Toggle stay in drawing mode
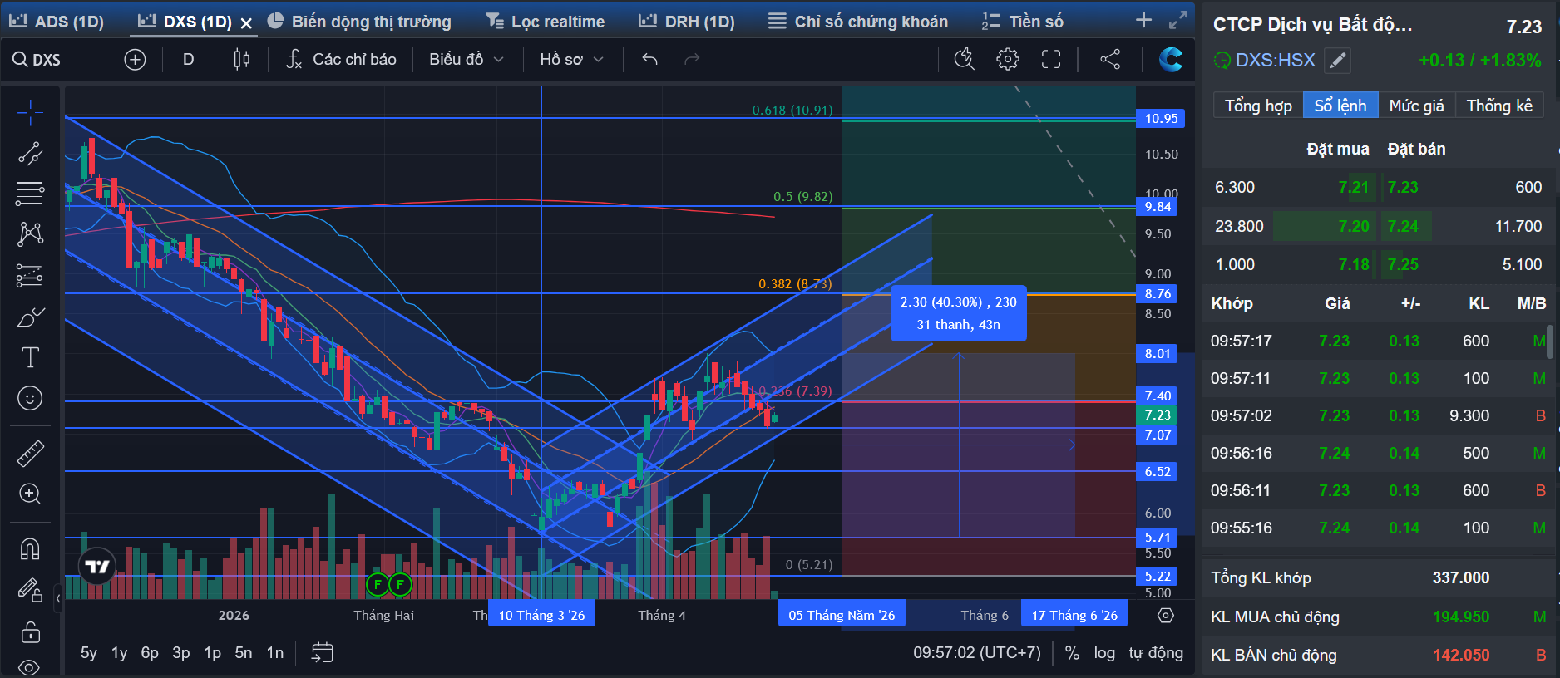Image resolution: width=1560 pixels, height=678 pixels. (30, 590)
